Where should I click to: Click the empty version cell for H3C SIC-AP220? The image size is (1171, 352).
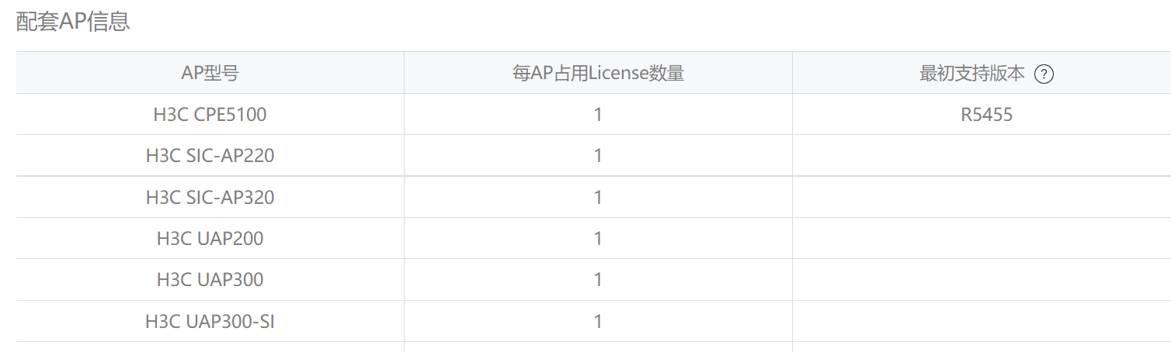[x=982, y=156]
